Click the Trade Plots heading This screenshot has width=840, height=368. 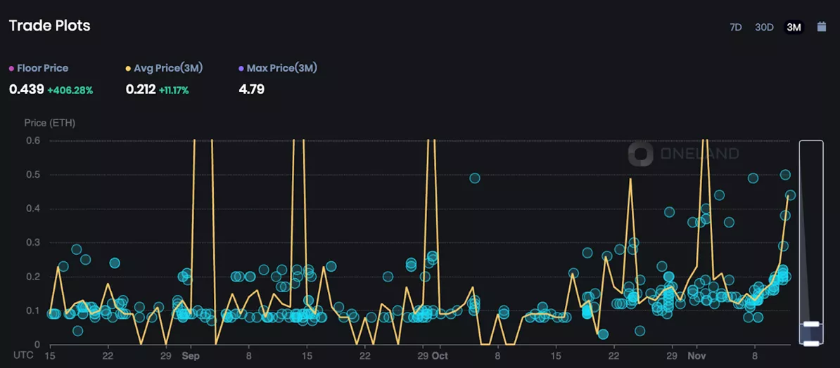click(49, 26)
